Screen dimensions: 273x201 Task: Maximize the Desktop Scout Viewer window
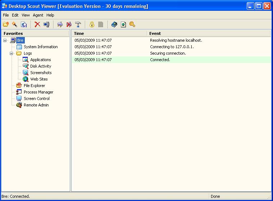(259, 6)
